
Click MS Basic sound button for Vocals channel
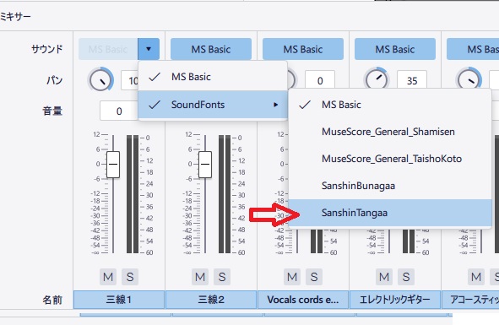303,49
